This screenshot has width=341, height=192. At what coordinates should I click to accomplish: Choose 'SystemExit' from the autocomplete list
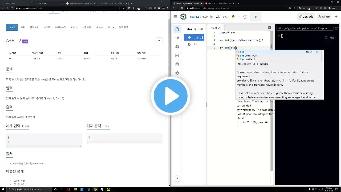point(278,59)
